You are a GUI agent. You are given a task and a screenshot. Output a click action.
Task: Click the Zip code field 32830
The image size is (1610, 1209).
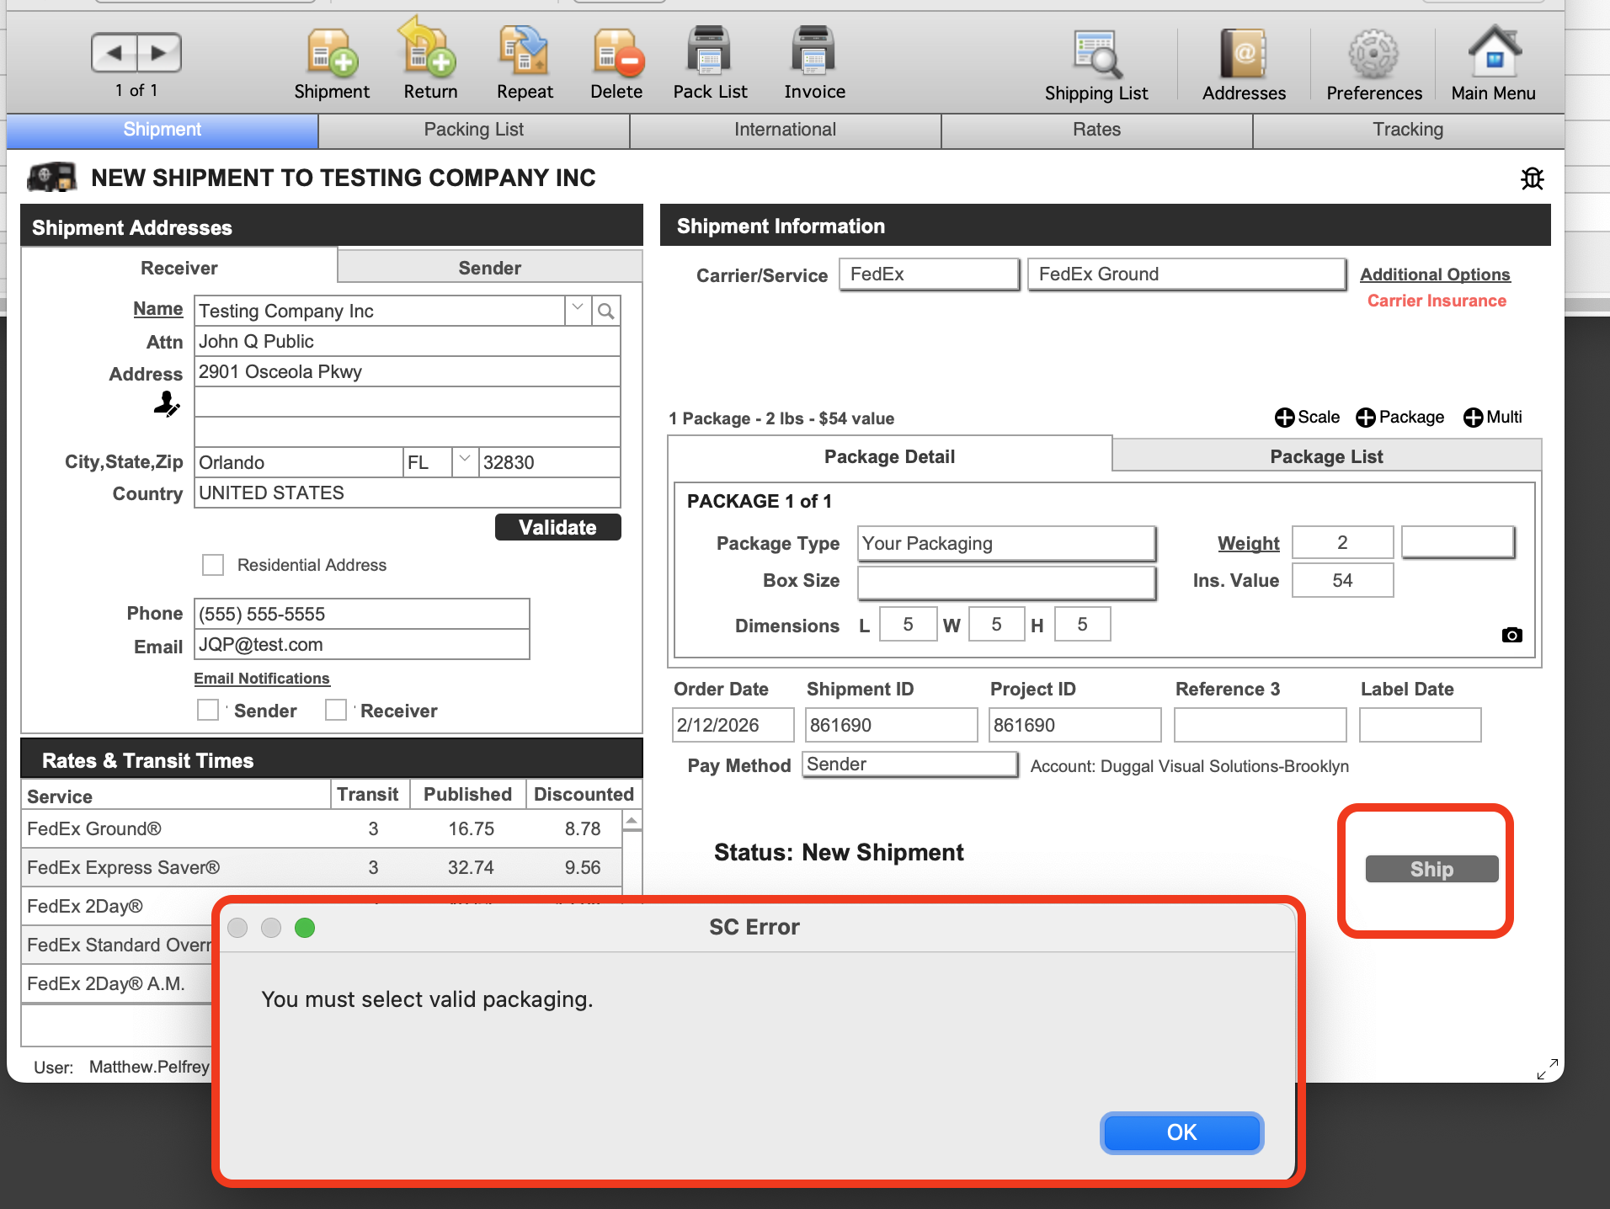point(550,462)
